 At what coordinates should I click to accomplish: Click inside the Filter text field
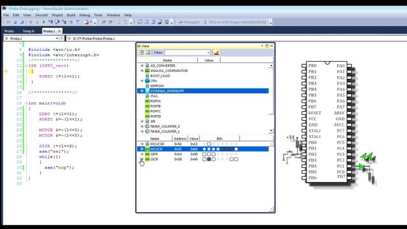click(x=186, y=53)
